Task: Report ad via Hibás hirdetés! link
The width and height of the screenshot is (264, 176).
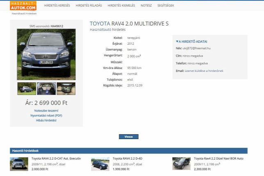Action: pos(46,120)
